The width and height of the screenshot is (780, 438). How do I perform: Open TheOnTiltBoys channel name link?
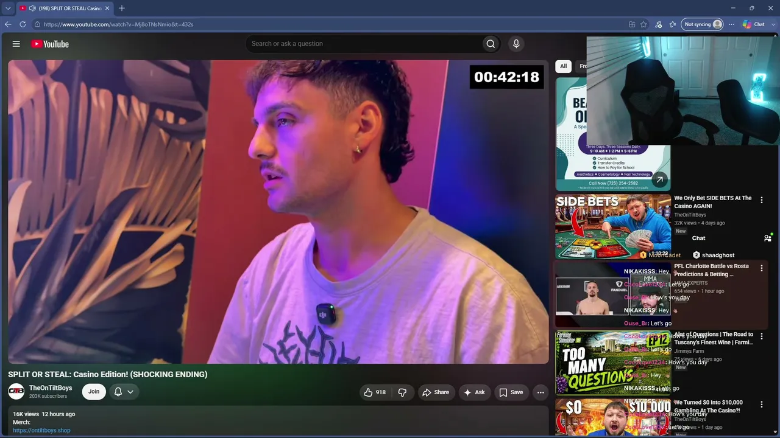(51, 388)
